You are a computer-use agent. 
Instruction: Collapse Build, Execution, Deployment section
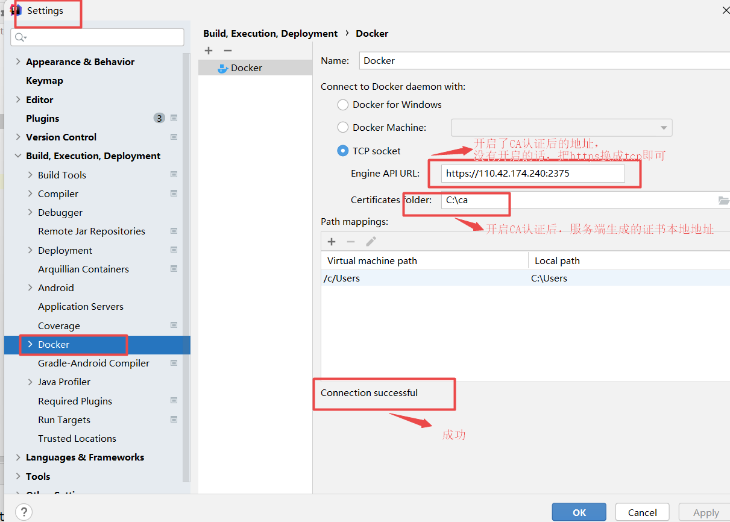(18, 156)
